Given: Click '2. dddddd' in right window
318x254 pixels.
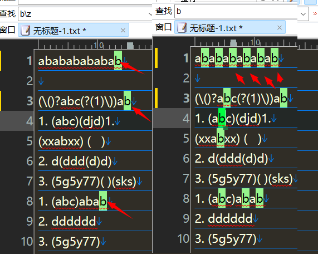Looking at the screenshot, I should click(x=224, y=218).
